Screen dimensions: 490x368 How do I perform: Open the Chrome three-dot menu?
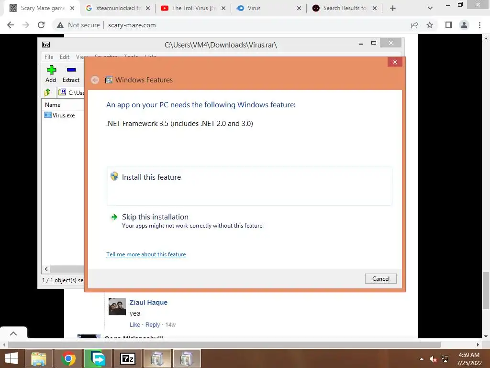pyautogui.click(x=479, y=25)
